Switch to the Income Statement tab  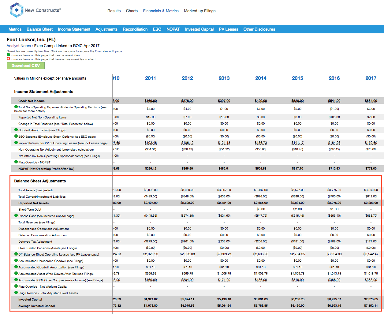[74, 29]
